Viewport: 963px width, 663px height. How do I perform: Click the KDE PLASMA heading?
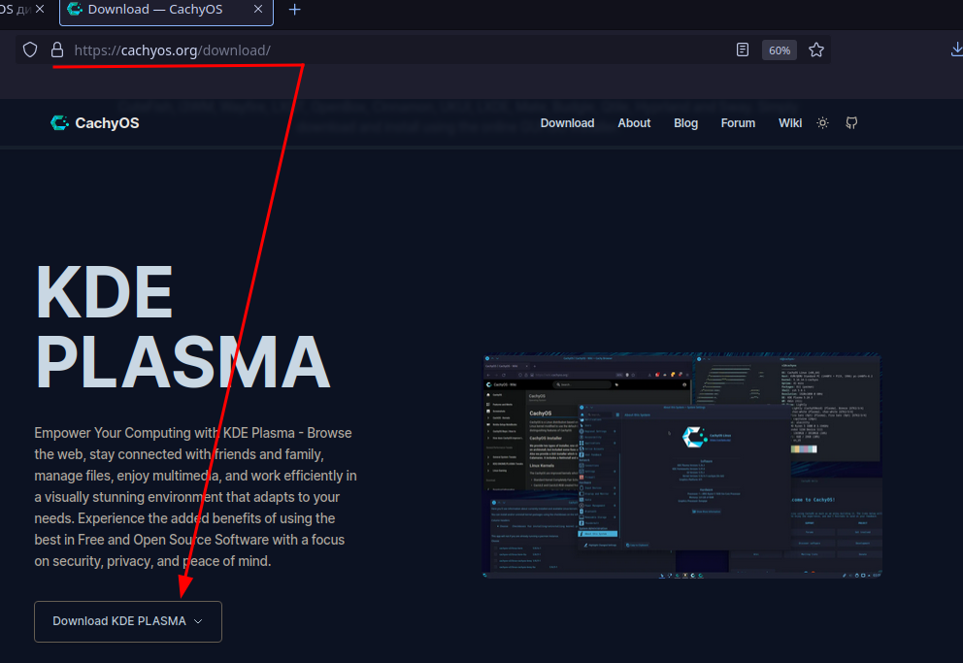tap(183, 326)
